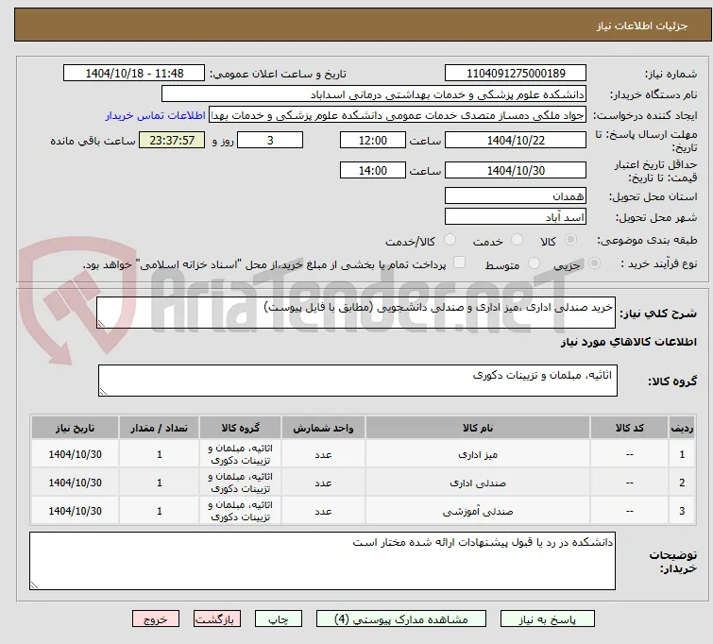The height and width of the screenshot is (644, 713).
Task: Open مشاهده مدارک پیوستی (4) attachments
Action: 401,619
